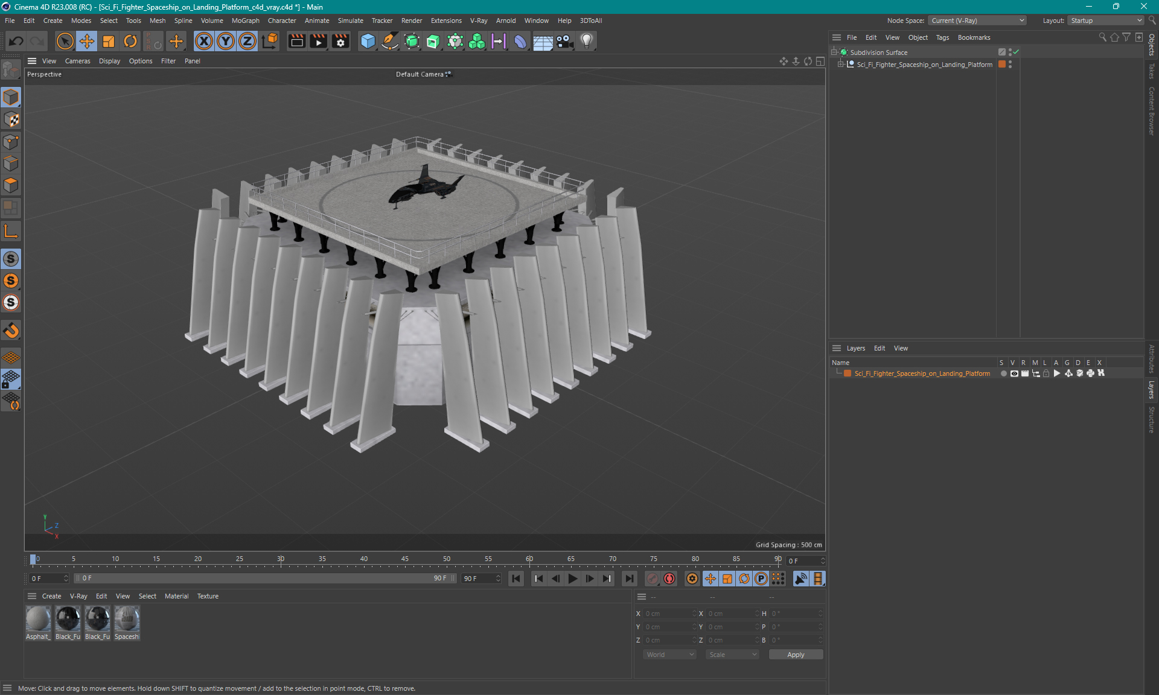Toggle layer render clapper icon
1159x695 pixels.
click(1025, 373)
